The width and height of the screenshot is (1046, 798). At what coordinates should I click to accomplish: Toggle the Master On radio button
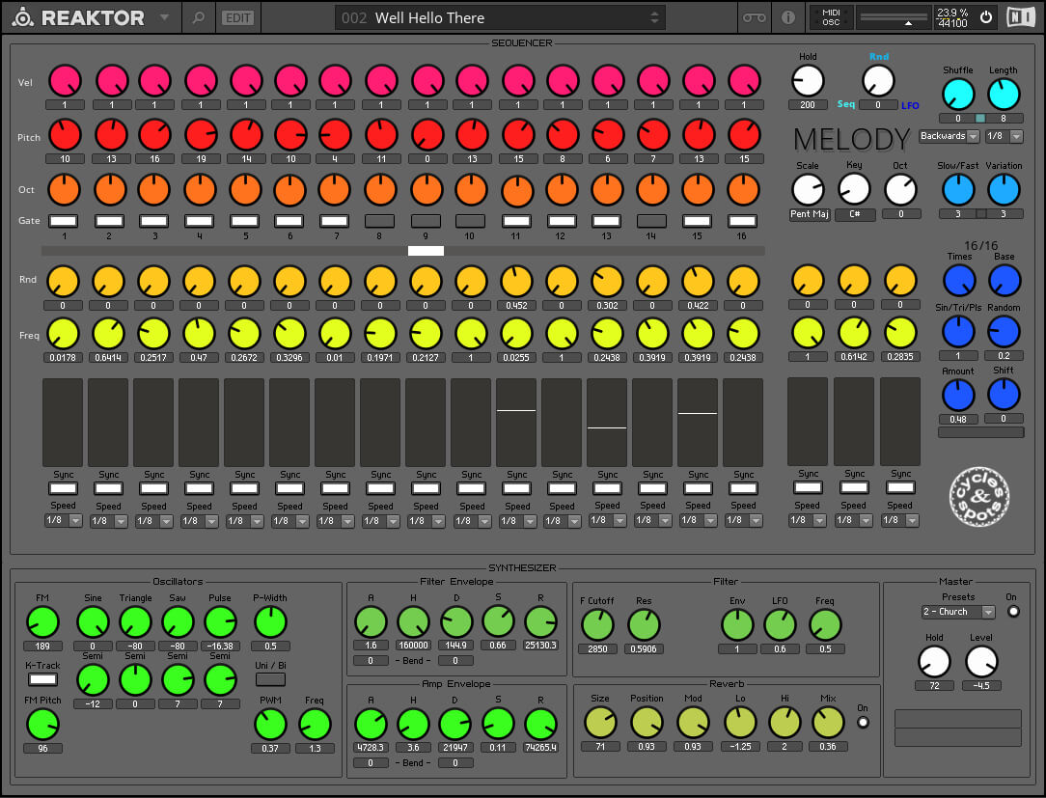pyautogui.click(x=1013, y=611)
